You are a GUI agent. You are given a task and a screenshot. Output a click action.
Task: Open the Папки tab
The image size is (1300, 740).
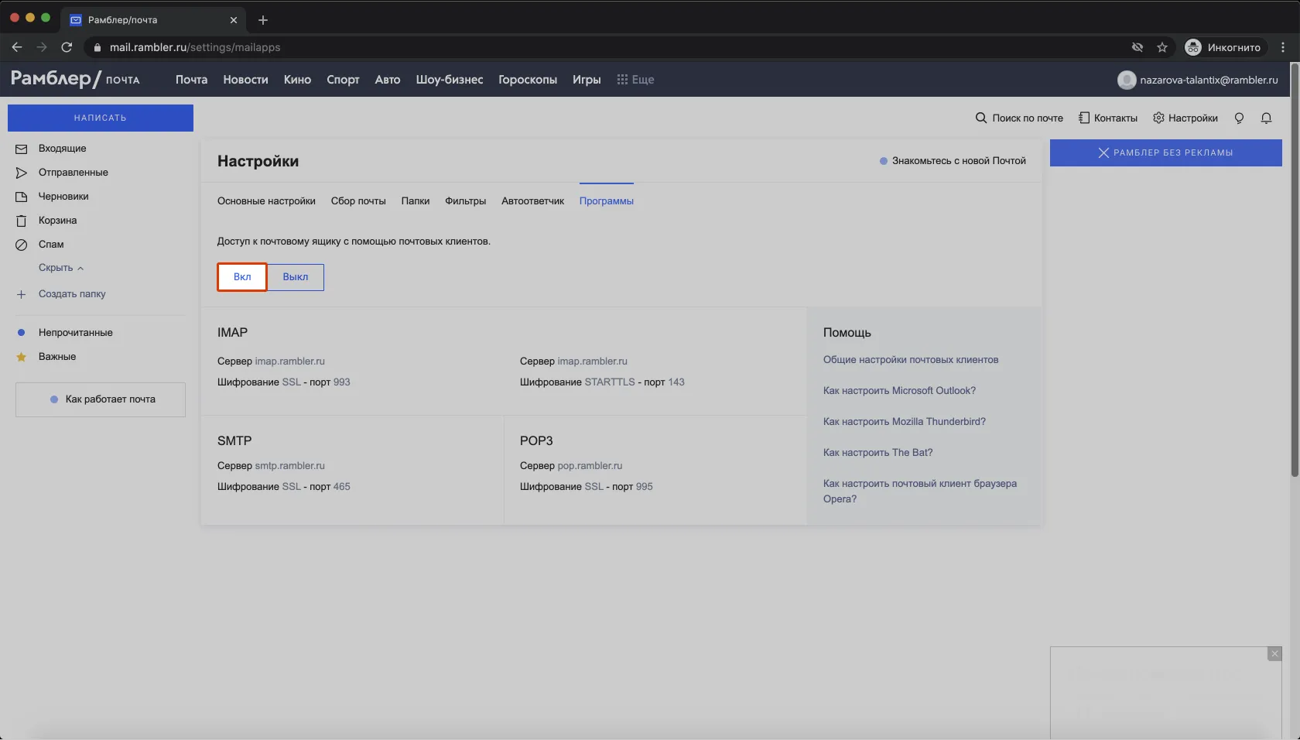pos(416,201)
